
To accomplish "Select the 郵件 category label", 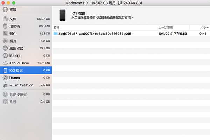I will point(13,34).
